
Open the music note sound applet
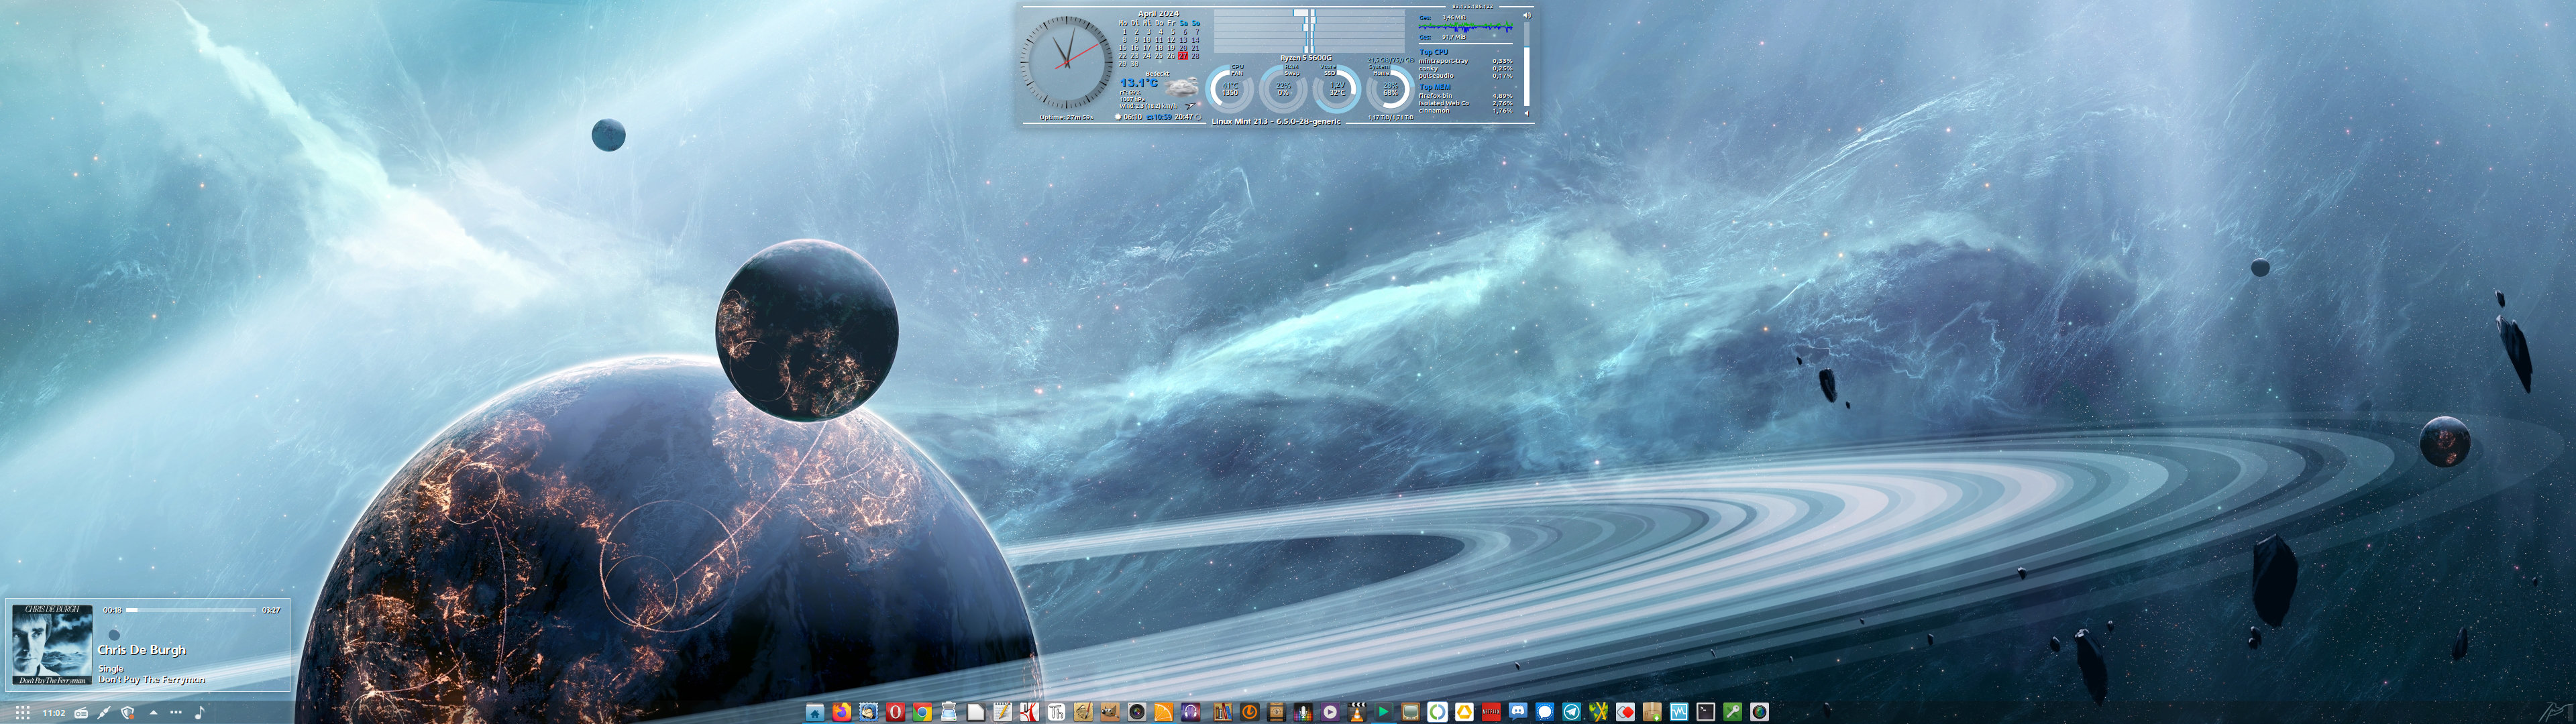(x=200, y=713)
